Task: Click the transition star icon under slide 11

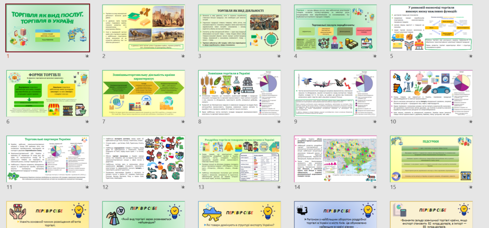Action: pos(87,187)
